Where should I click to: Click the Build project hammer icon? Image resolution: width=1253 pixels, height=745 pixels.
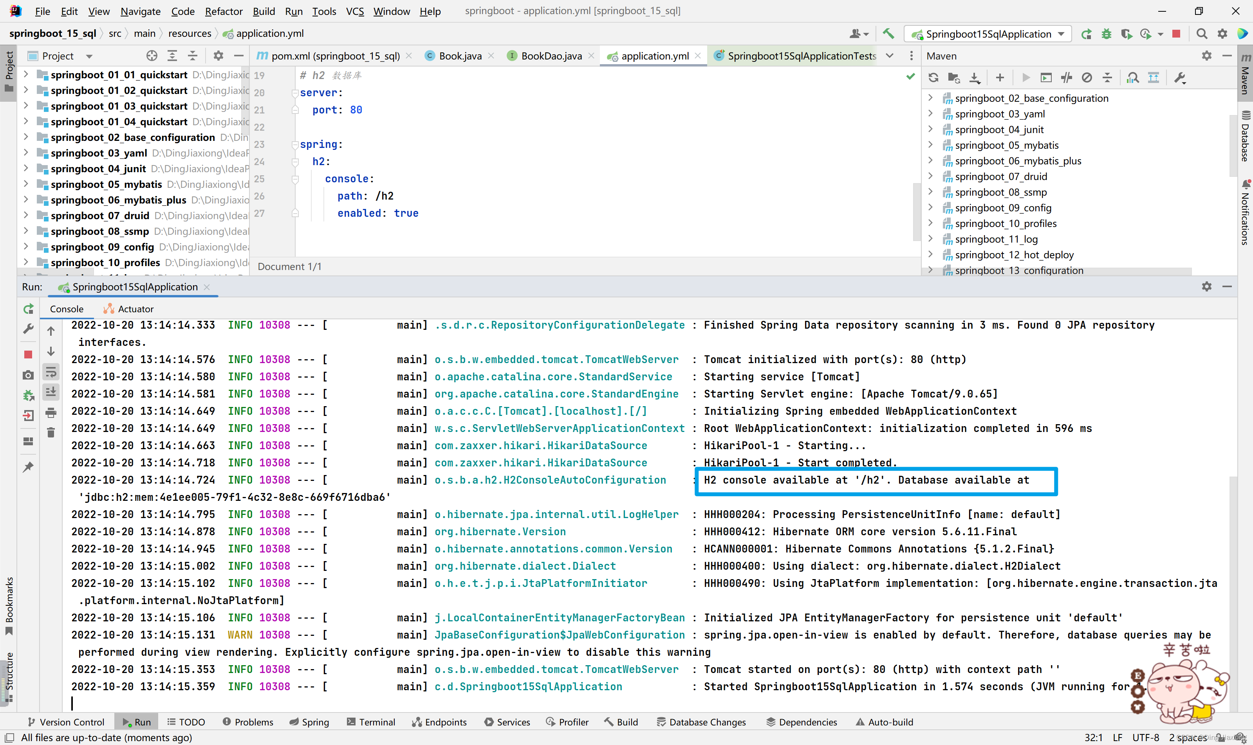coord(888,34)
